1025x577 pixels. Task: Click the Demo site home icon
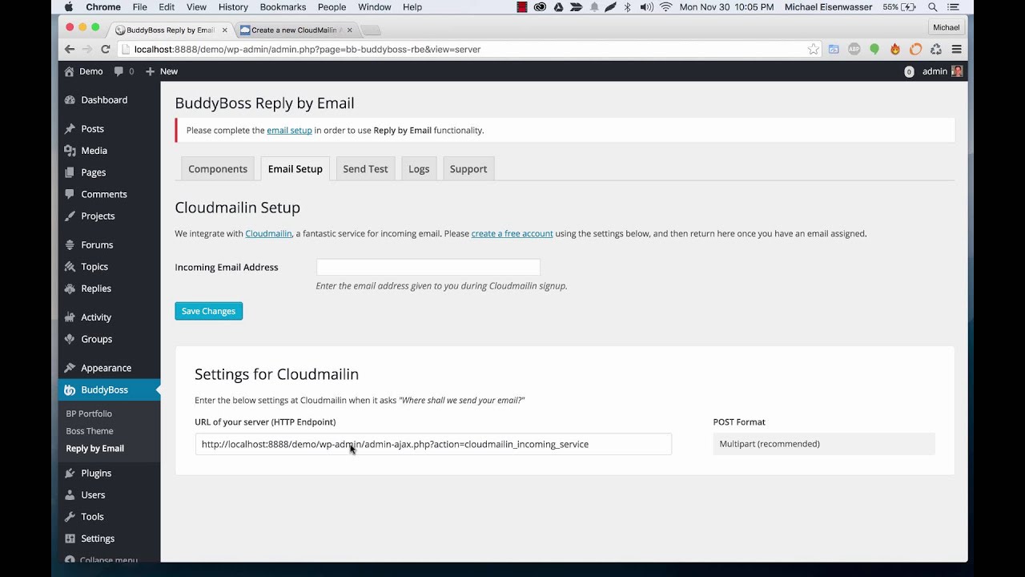click(70, 71)
